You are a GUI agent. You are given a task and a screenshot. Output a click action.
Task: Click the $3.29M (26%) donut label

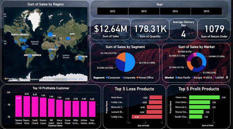209,72
